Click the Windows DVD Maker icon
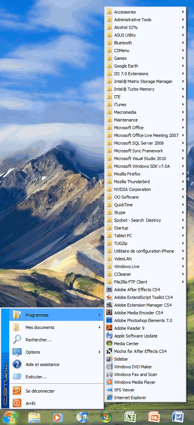Screen dimensions: 194x425 [109, 367]
